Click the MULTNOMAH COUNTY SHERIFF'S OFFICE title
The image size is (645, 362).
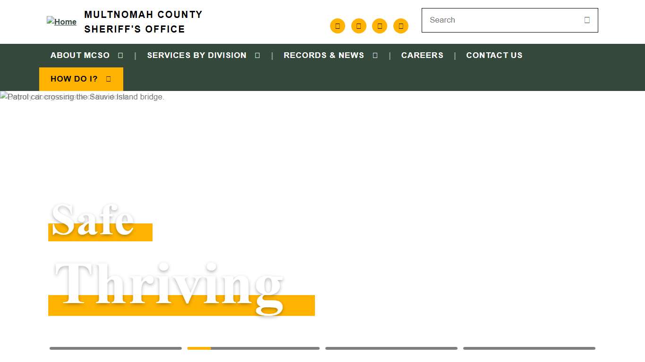143,22
